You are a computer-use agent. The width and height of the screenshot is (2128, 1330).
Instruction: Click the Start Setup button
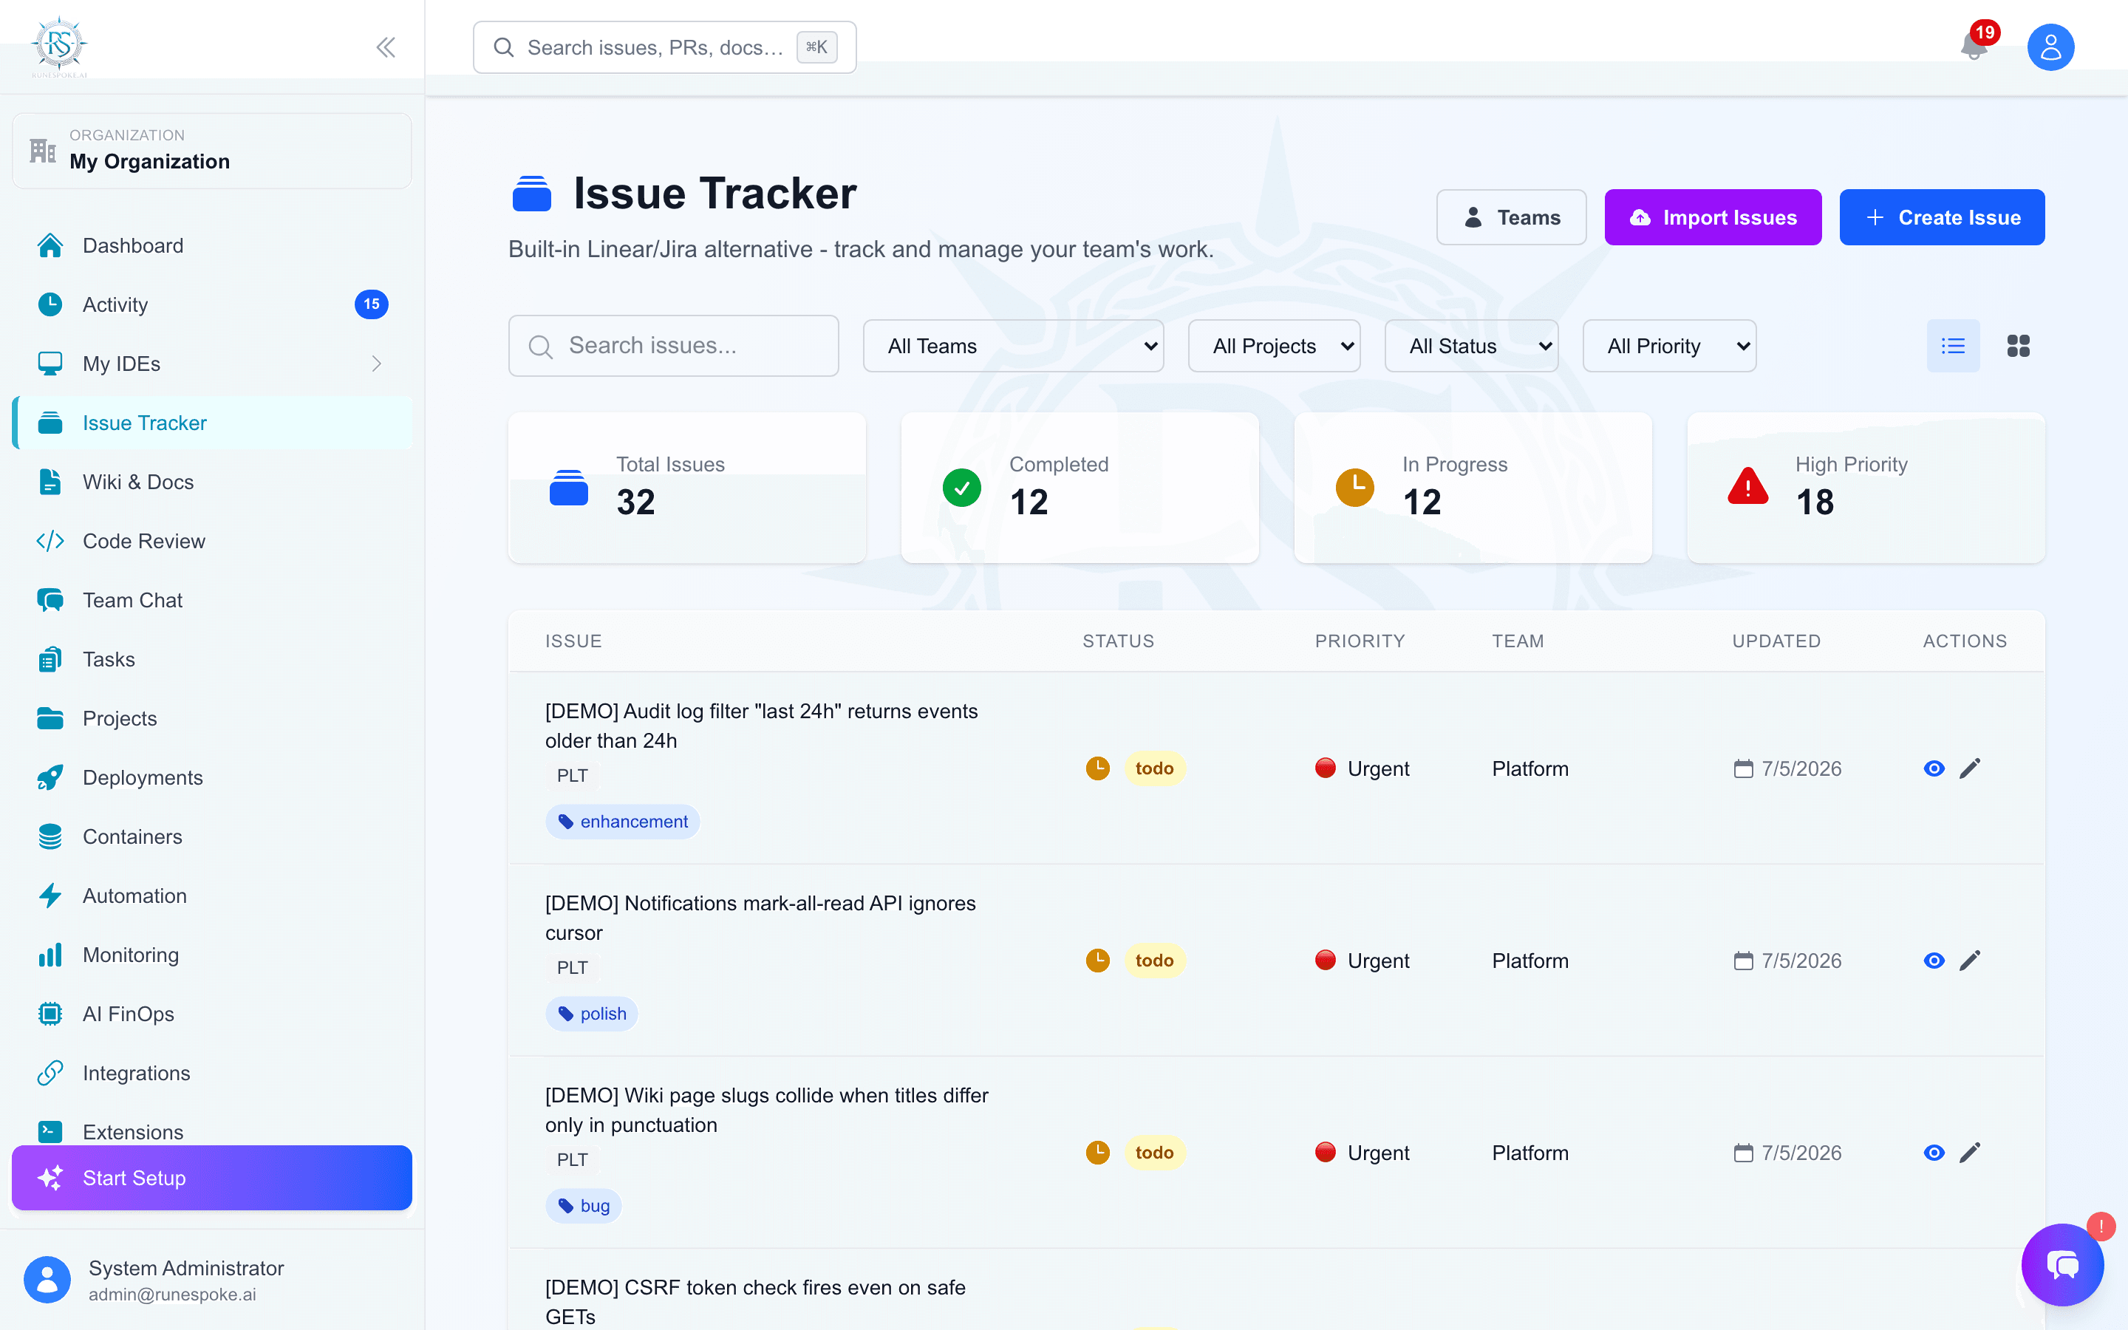pyautogui.click(x=212, y=1178)
